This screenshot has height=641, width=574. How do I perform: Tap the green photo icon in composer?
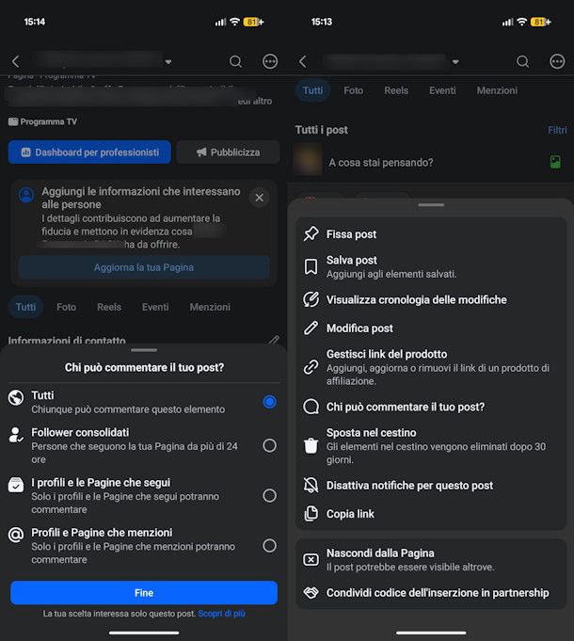click(555, 162)
